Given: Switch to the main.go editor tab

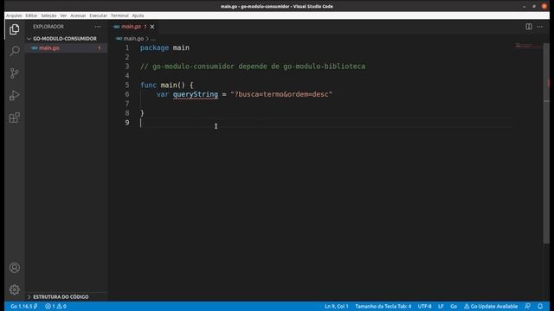Looking at the screenshot, I should point(131,27).
